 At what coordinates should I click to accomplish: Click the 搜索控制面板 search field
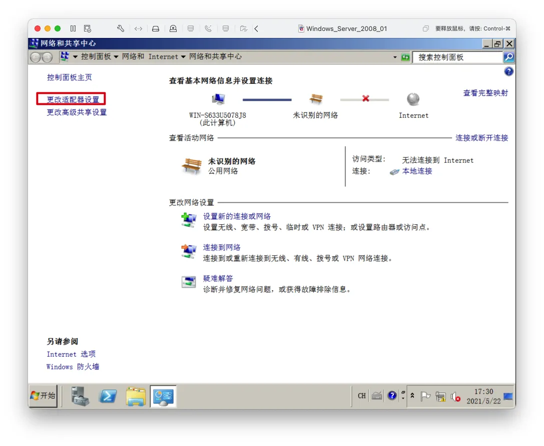457,57
